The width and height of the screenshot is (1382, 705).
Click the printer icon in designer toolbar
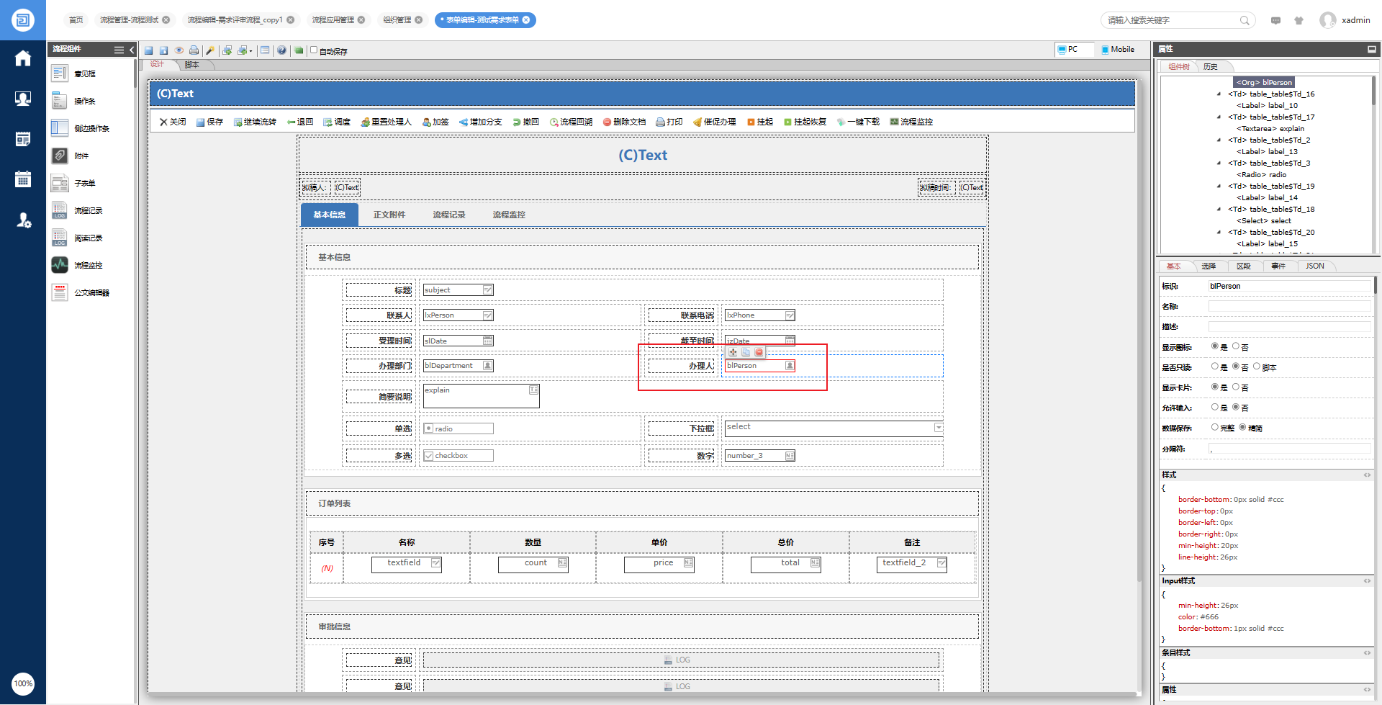[194, 50]
